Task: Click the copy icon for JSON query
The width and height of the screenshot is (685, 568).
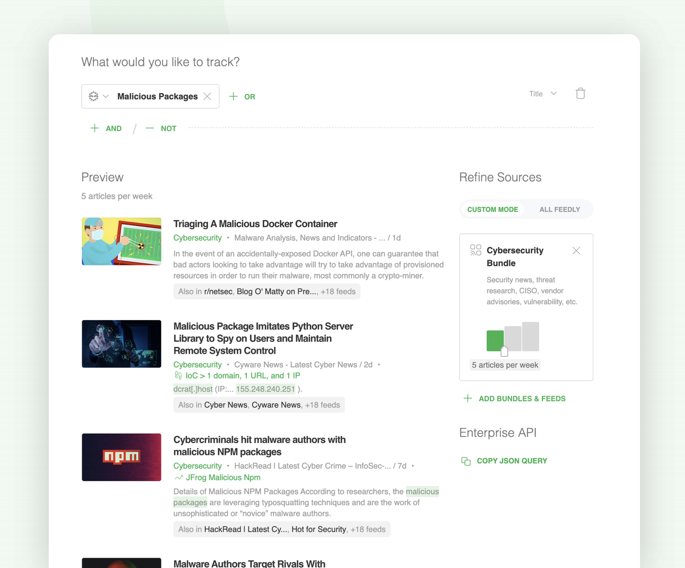Action: point(466,461)
